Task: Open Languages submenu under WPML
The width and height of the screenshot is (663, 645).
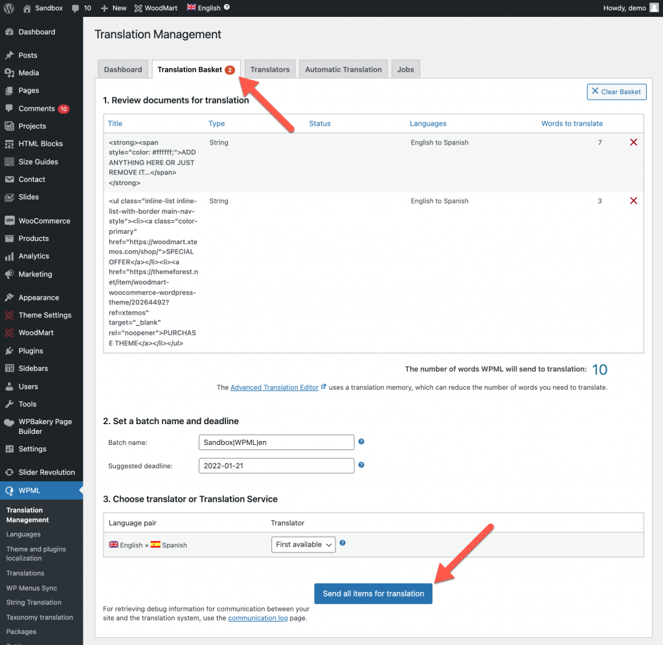Action: (x=23, y=534)
